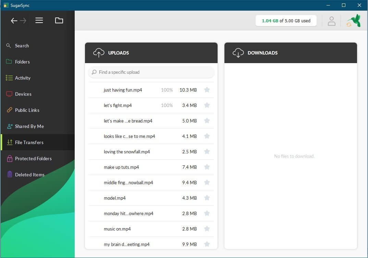Go back with the left arrow
This screenshot has height=258, width=368.
point(14,21)
